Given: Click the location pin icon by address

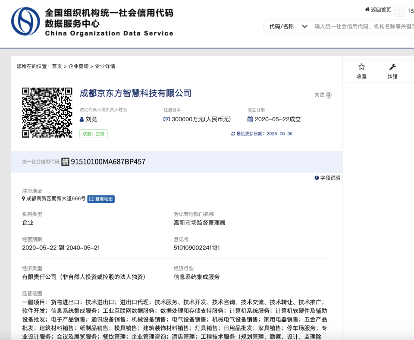Looking at the screenshot, I should 23,198.
